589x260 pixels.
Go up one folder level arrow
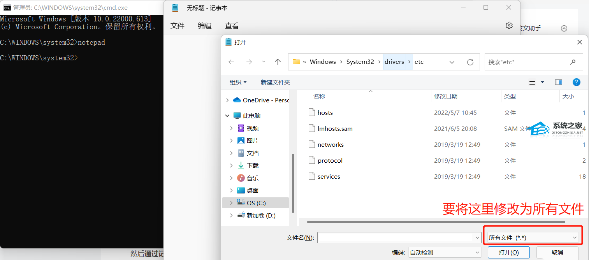tap(278, 62)
